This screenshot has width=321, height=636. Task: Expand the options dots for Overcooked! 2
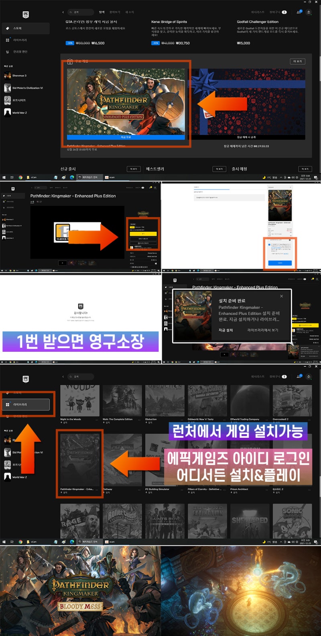pyautogui.click(x=309, y=419)
